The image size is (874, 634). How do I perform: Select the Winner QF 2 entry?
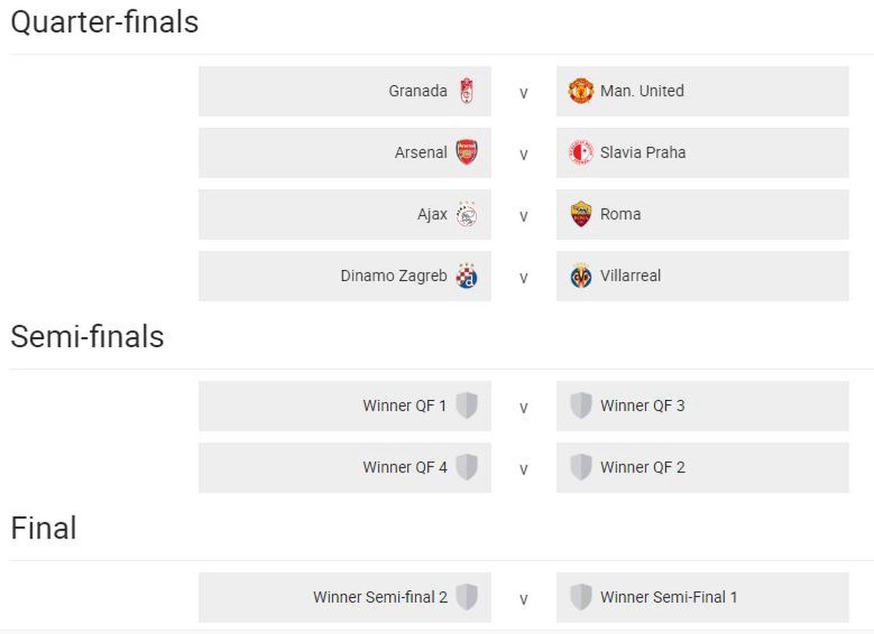pyautogui.click(x=643, y=467)
